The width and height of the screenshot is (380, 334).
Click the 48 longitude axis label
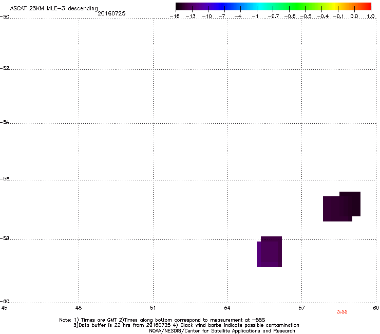click(x=79, y=308)
